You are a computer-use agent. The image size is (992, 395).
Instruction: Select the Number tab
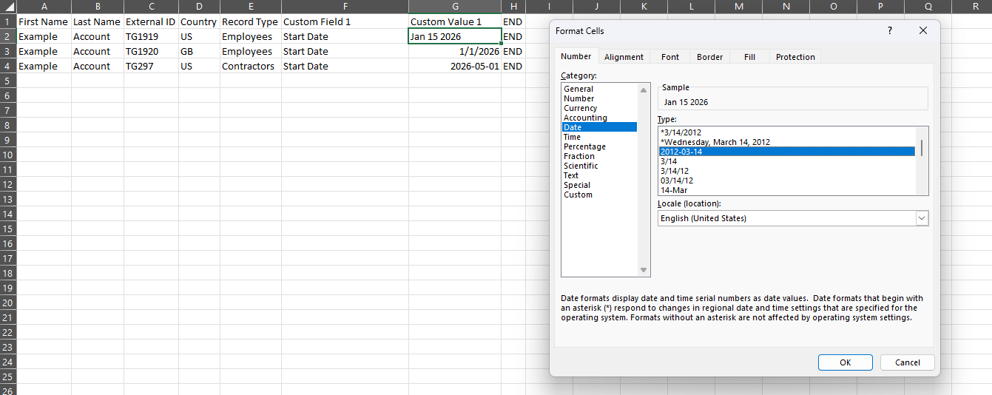click(x=576, y=56)
